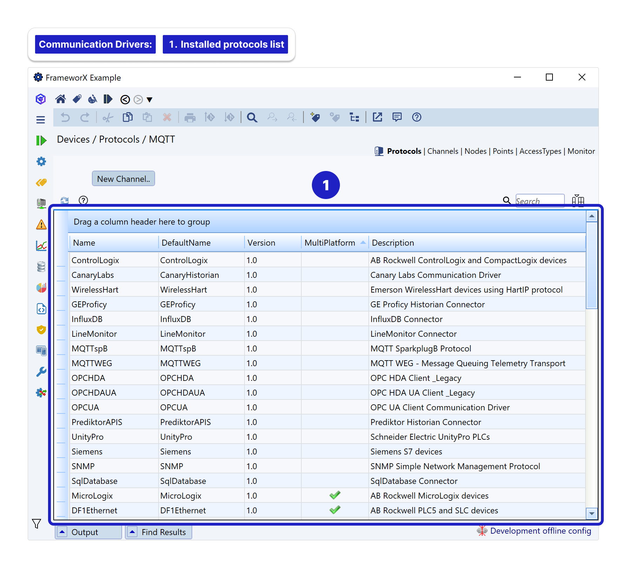629x568 pixels.
Task: Switch to the Monitor tab
Action: coord(581,151)
